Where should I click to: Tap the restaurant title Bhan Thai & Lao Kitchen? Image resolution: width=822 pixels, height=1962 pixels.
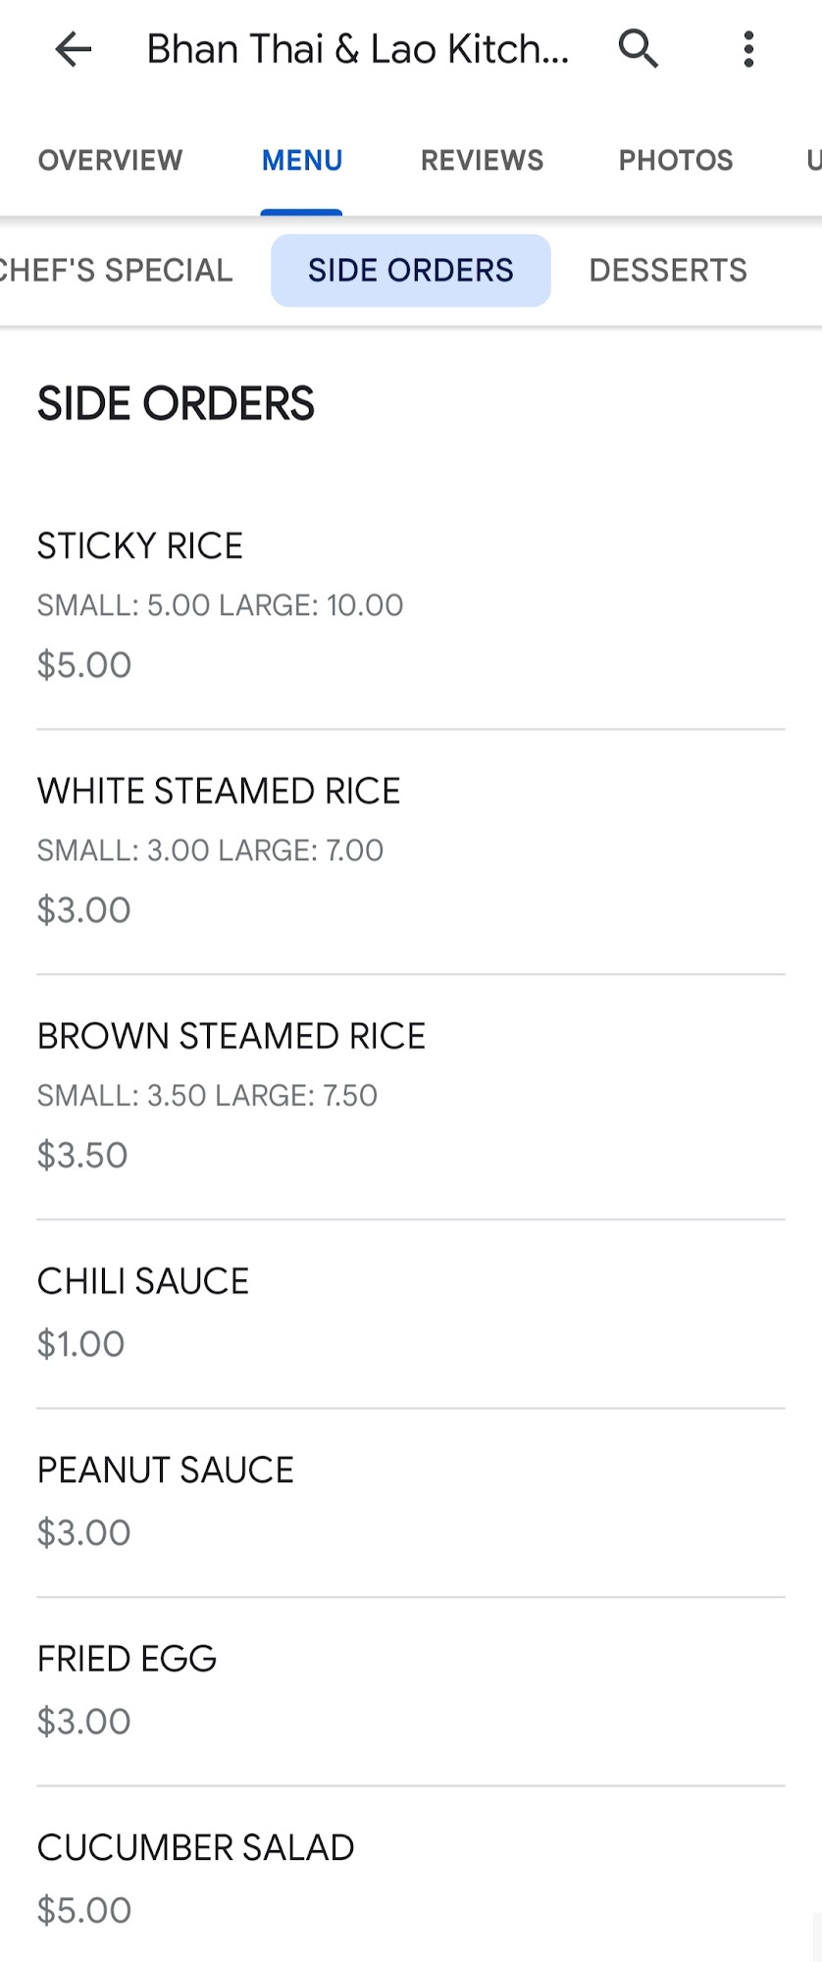tap(358, 49)
